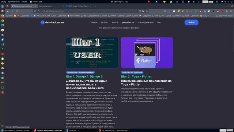The height and width of the screenshot is (132, 234).
Task: Open the volume icon in system tray
Action: point(225,1)
